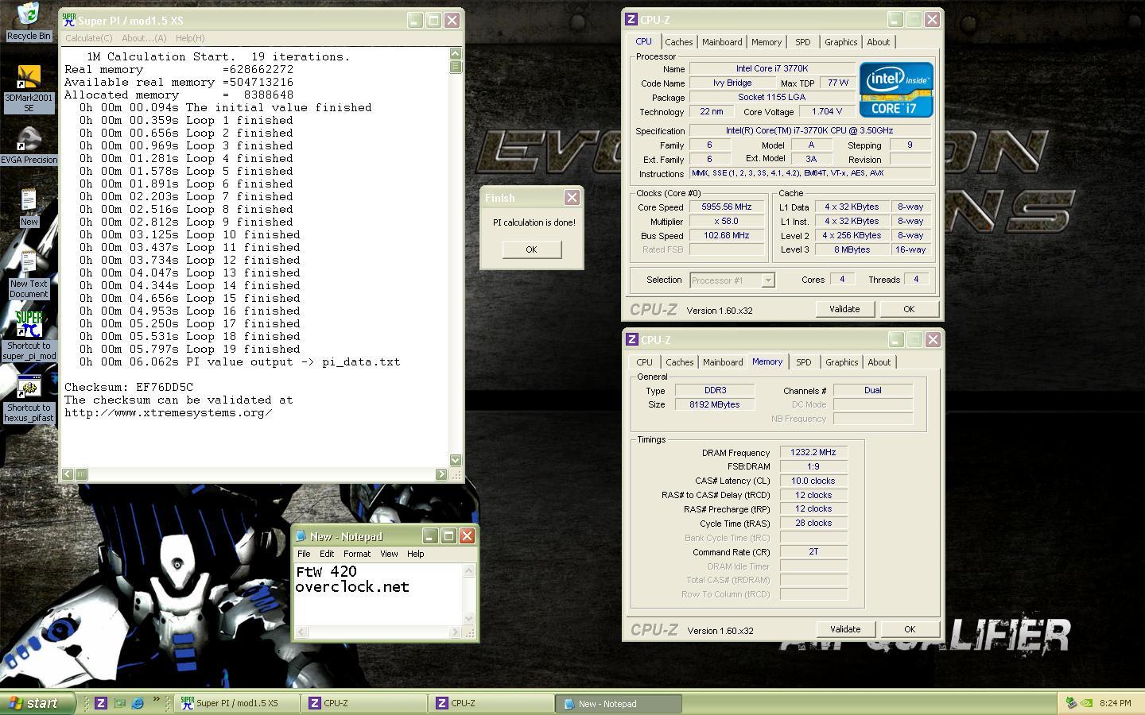Open the Format menu in Notepad

click(x=357, y=554)
